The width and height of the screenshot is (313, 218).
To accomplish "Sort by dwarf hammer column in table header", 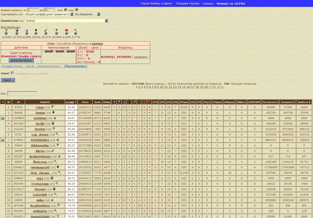I will click(x=149, y=102).
